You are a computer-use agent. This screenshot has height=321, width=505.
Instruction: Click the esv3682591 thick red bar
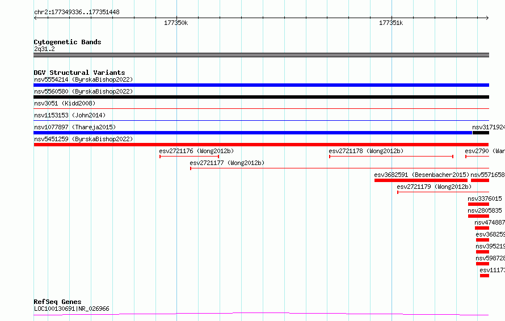pos(421,180)
